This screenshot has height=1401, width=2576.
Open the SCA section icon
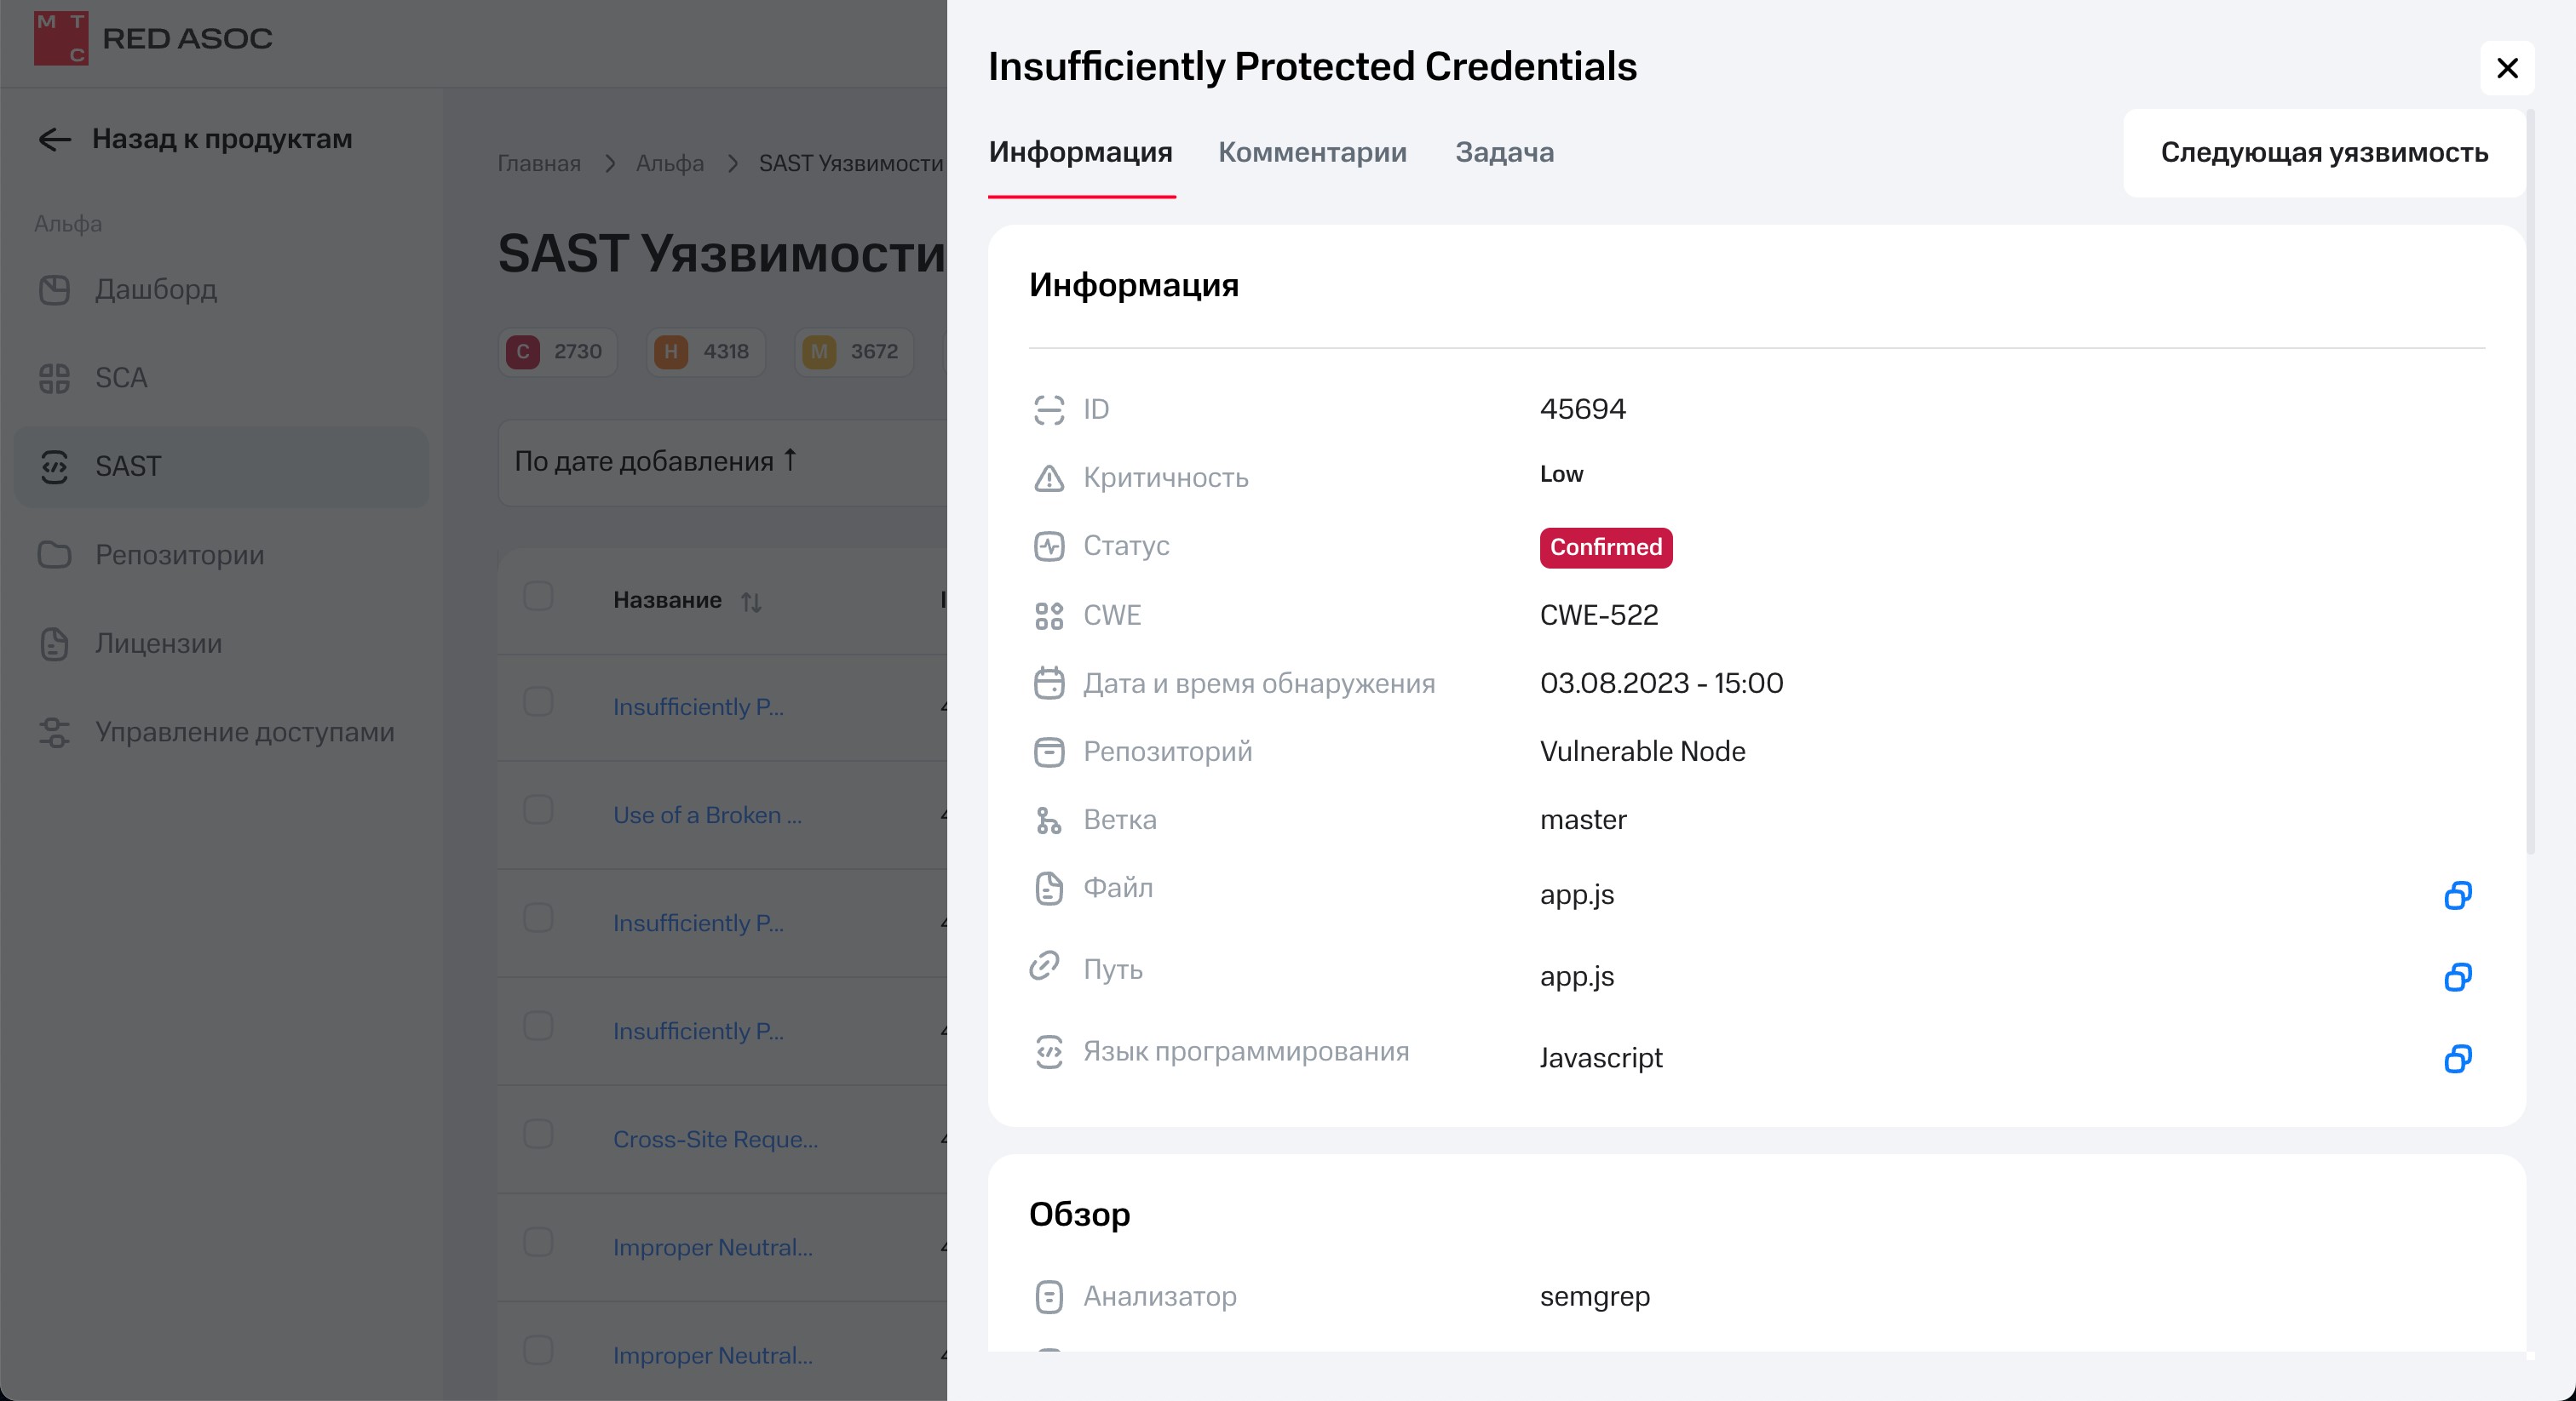(54, 378)
